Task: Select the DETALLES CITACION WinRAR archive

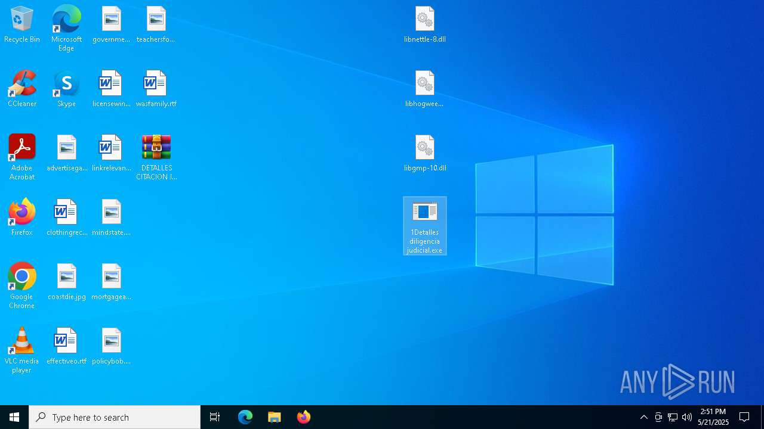Action: tap(156, 157)
